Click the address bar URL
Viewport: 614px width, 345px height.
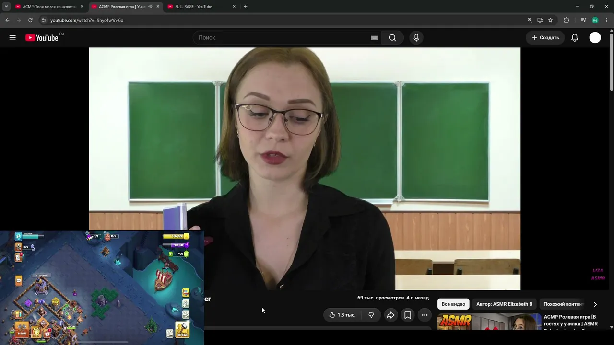[87, 20]
